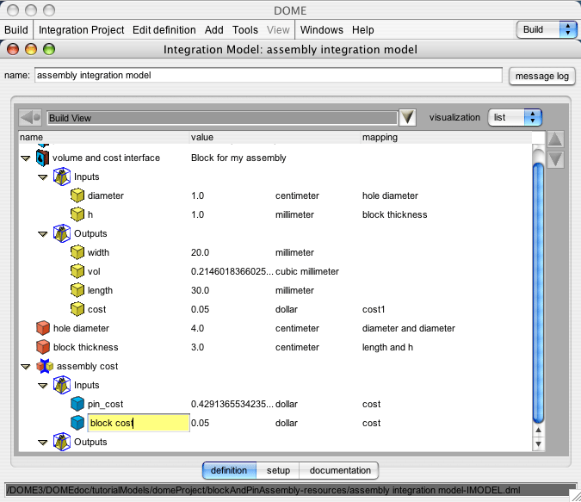Click the move-up arrow button beside the tree

[555, 139]
